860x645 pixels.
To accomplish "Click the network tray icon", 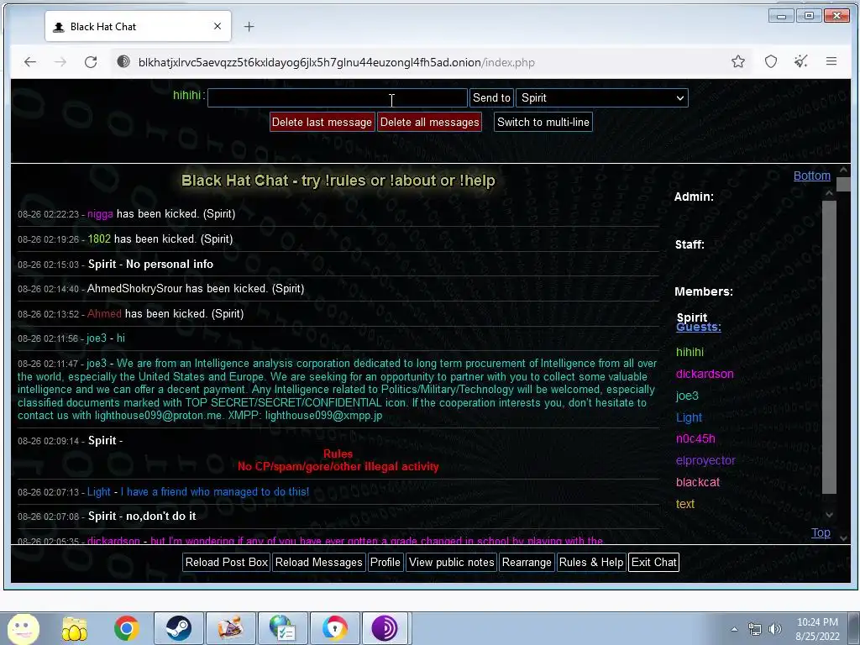I will (755, 629).
